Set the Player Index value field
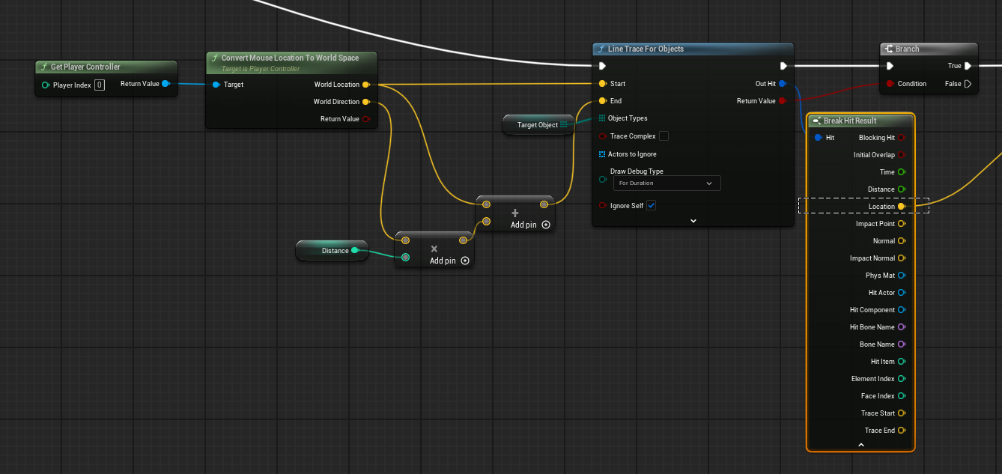 coord(100,85)
